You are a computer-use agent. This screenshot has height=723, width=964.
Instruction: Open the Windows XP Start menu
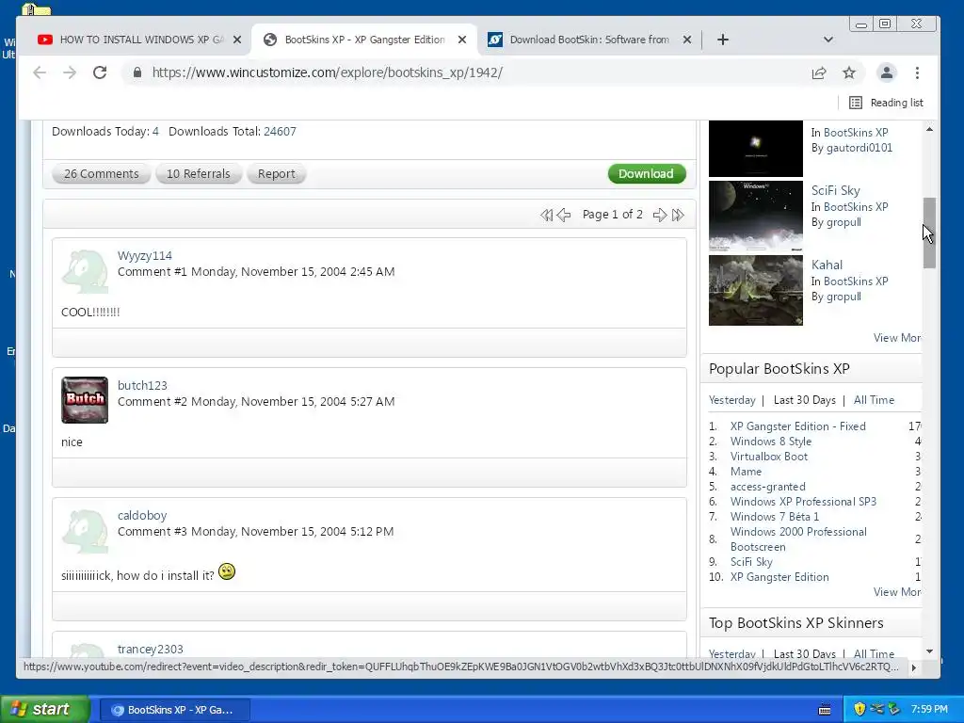(x=45, y=709)
